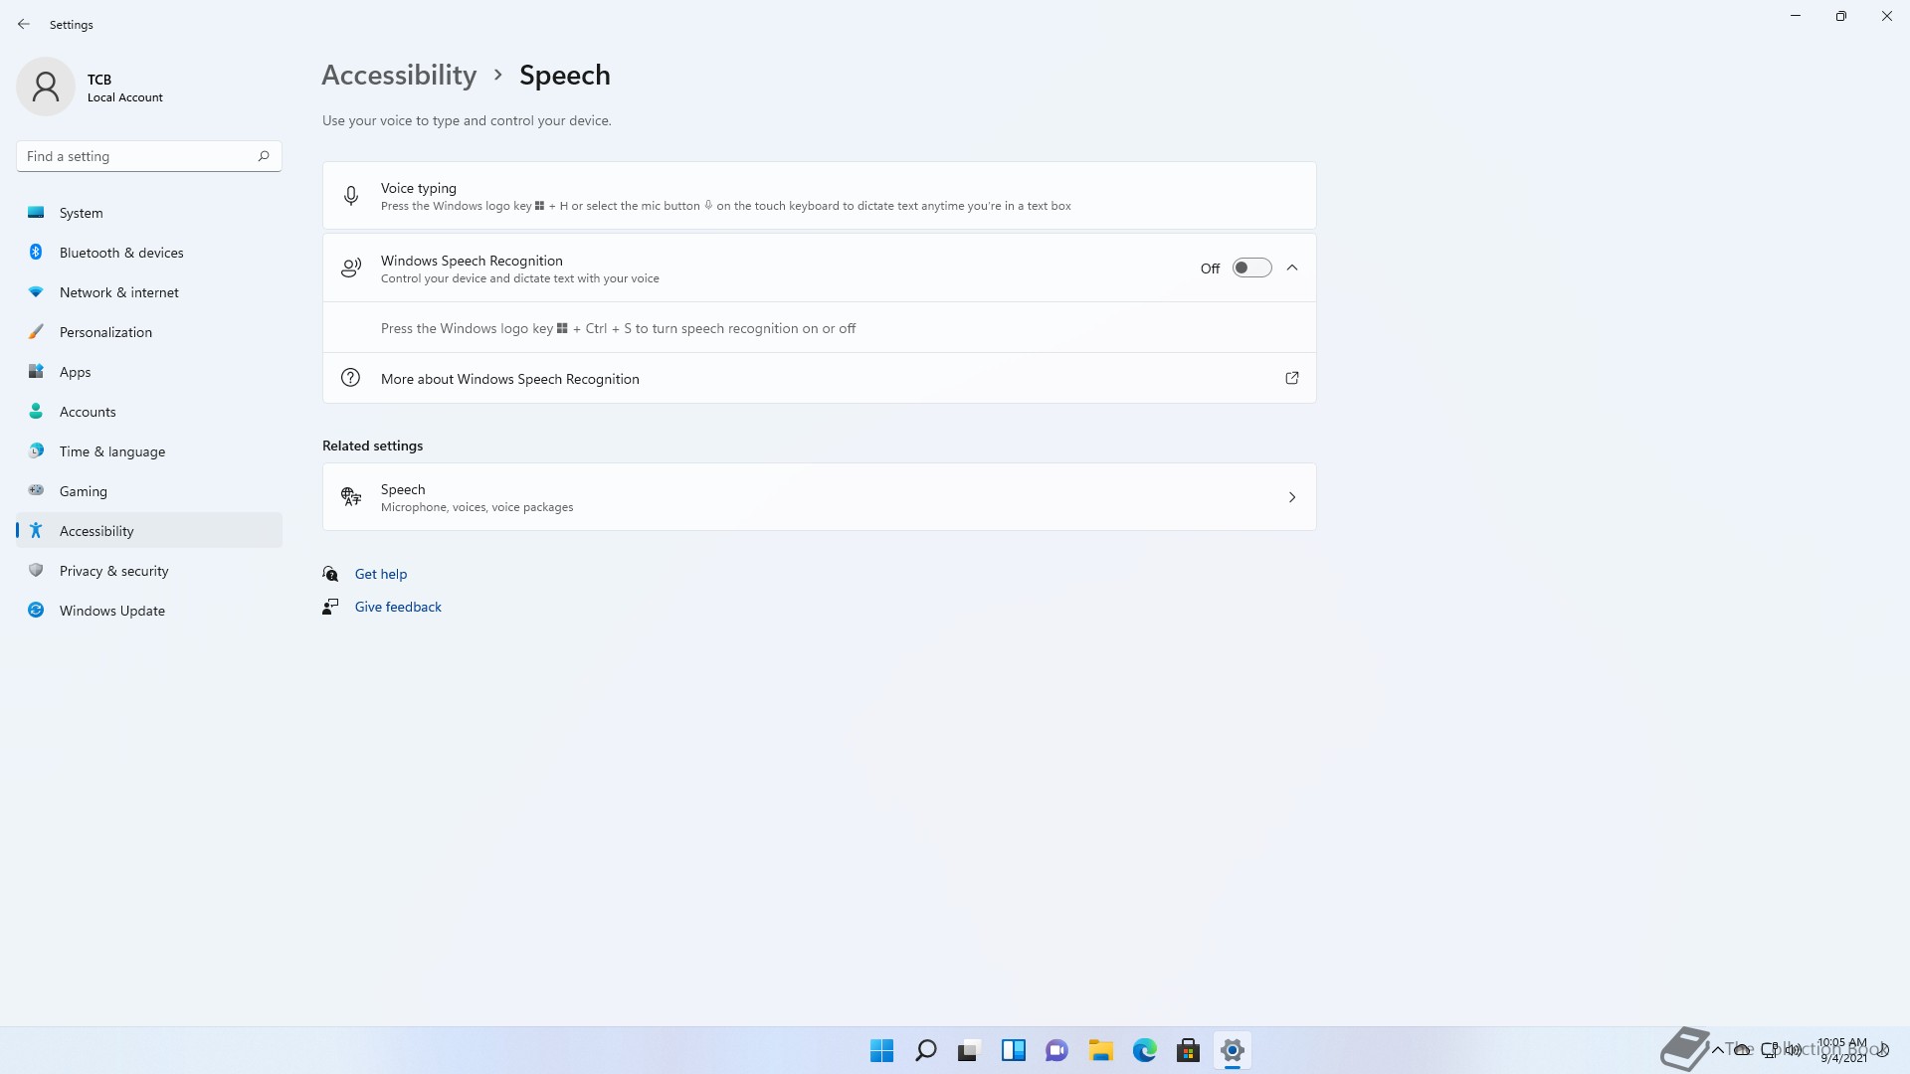Click the TCB user avatar icon
The height and width of the screenshot is (1074, 1910).
(46, 87)
